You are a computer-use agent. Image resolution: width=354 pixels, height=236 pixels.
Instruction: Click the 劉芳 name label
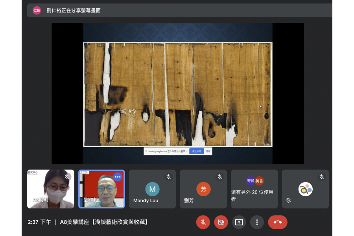pos(189,200)
